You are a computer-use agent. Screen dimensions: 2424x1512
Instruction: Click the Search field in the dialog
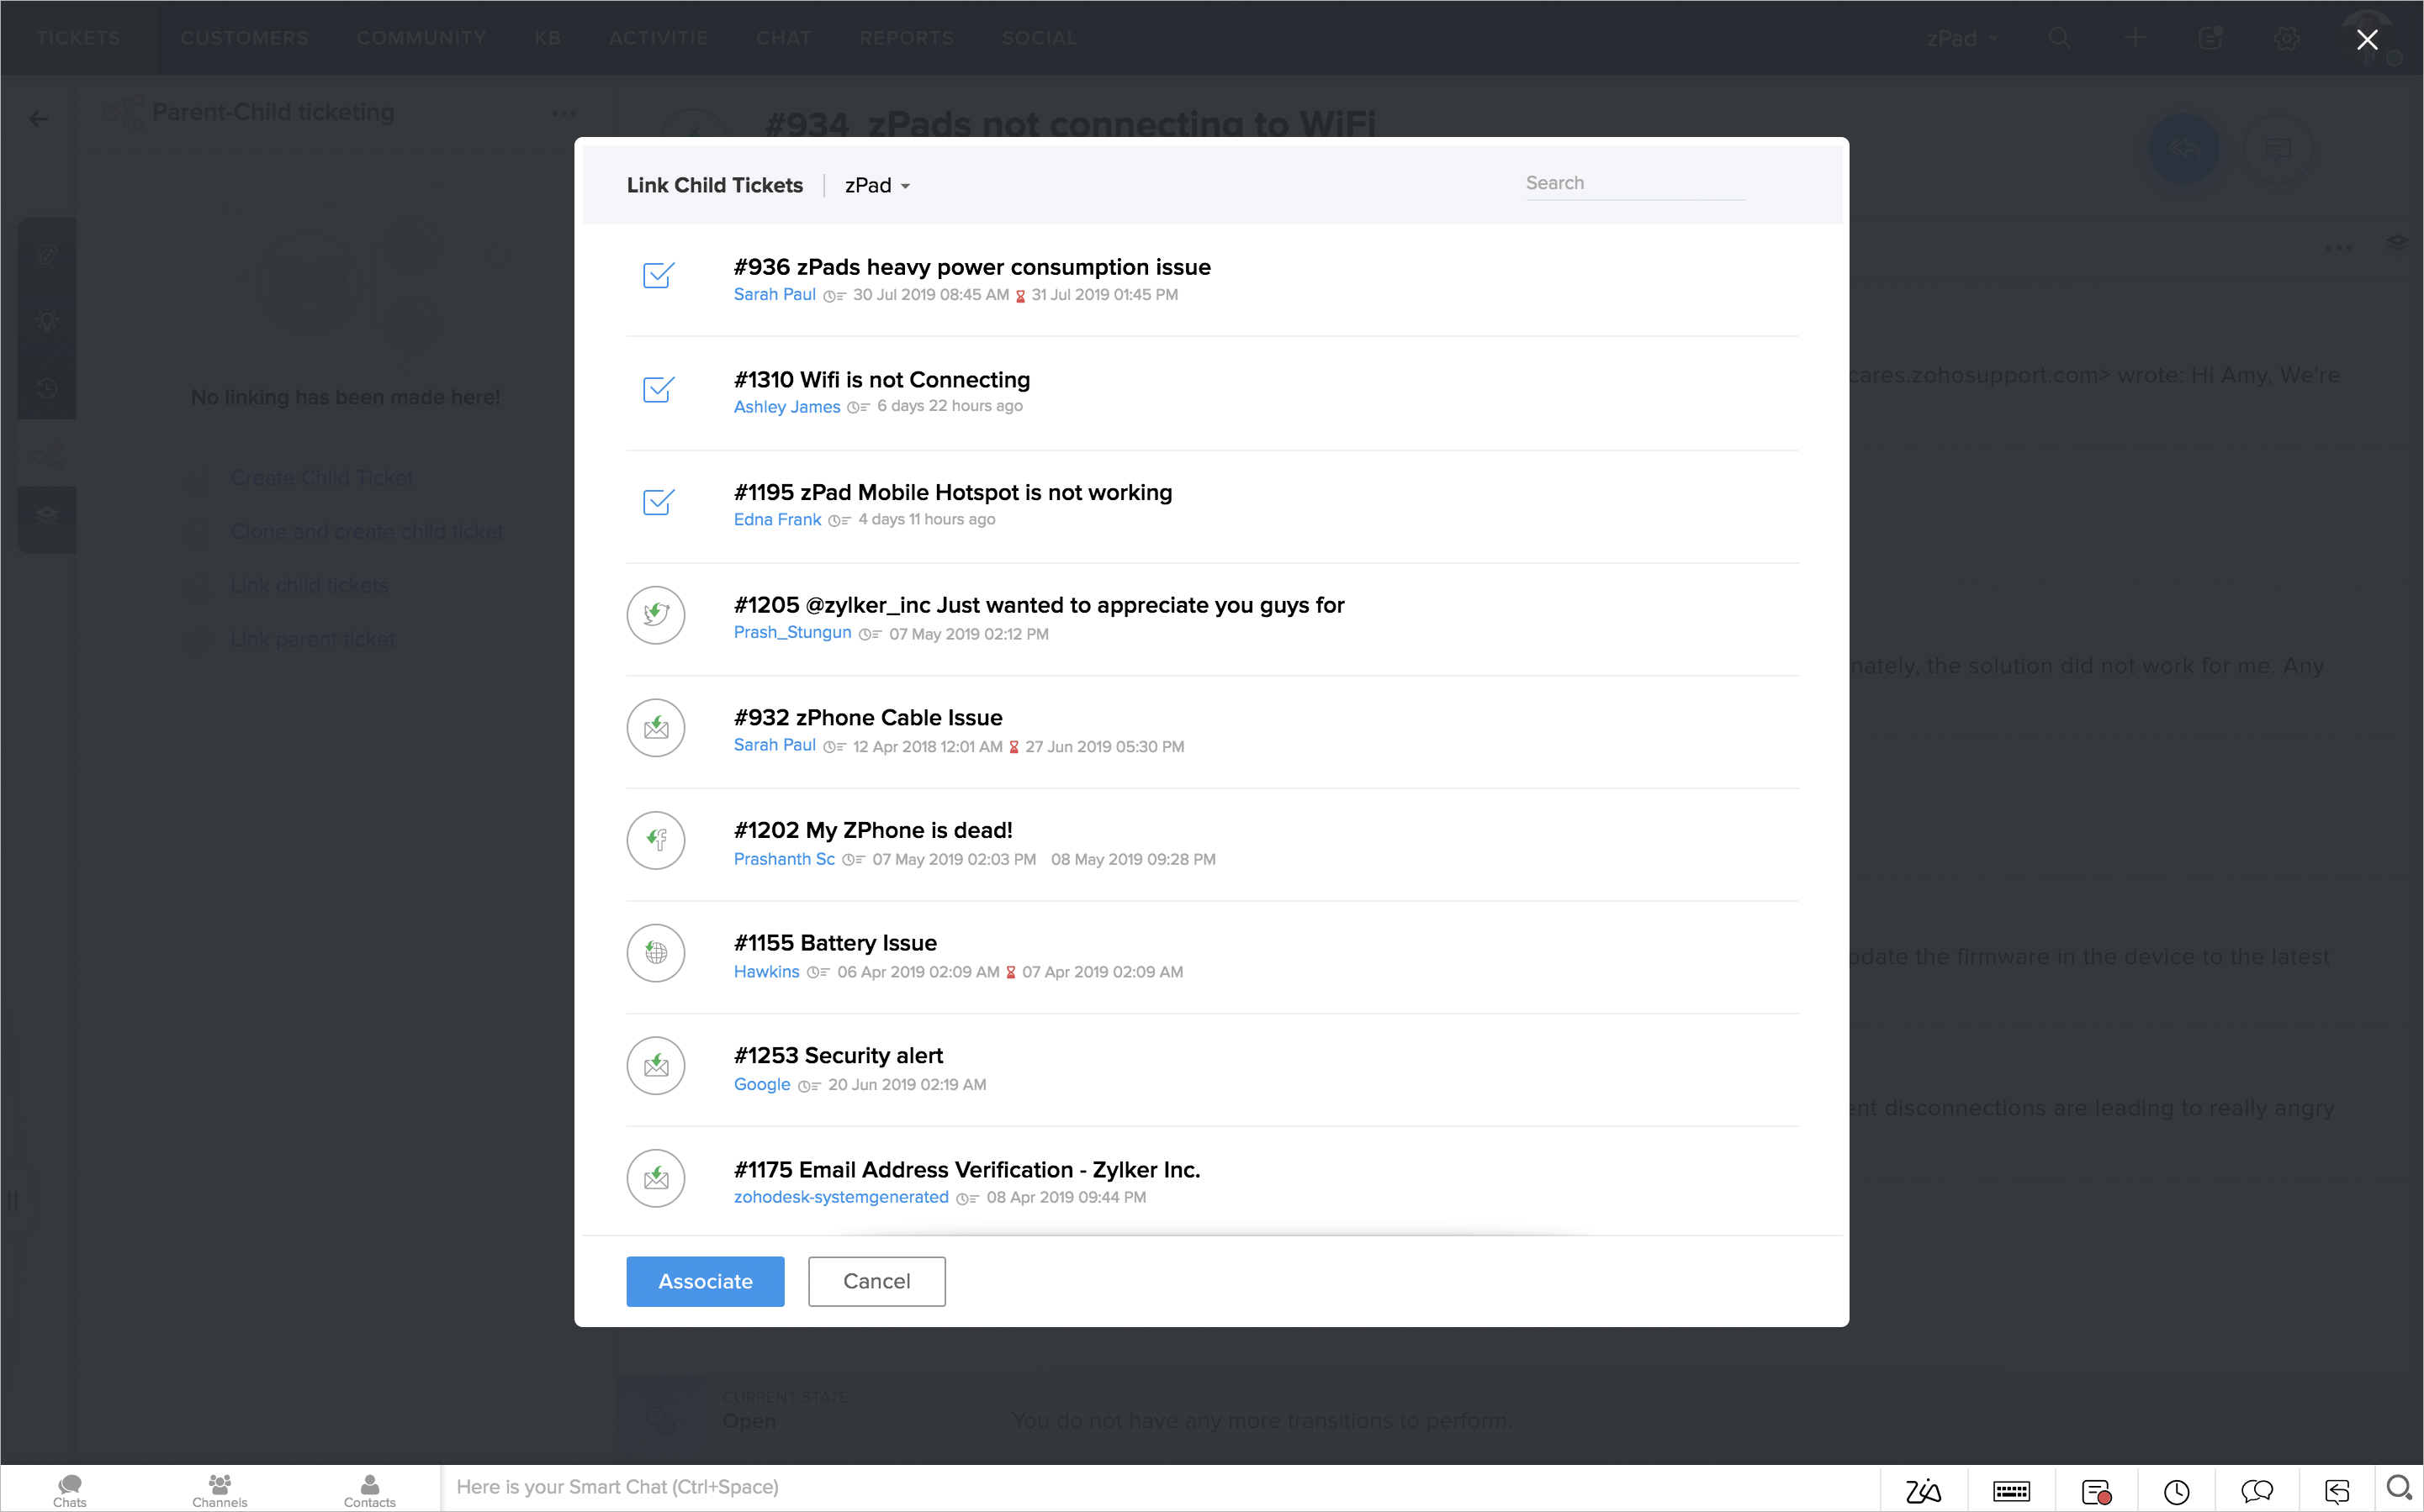pos(1635,183)
